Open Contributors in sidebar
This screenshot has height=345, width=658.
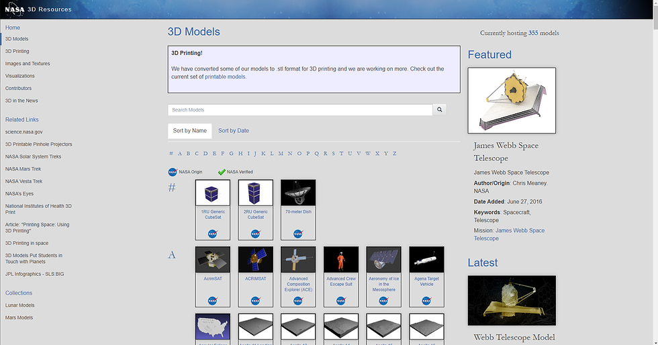[18, 89]
